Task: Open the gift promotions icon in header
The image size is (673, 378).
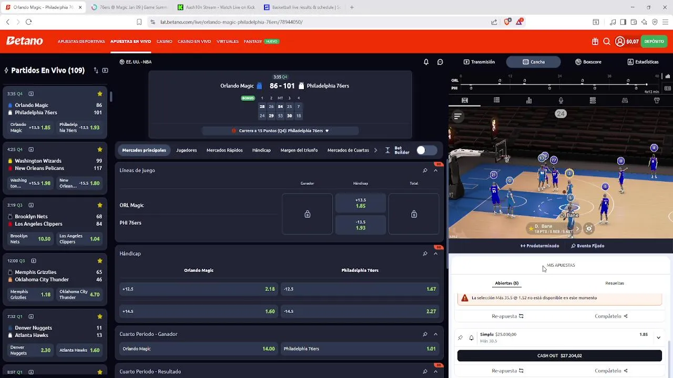Action: (x=595, y=41)
